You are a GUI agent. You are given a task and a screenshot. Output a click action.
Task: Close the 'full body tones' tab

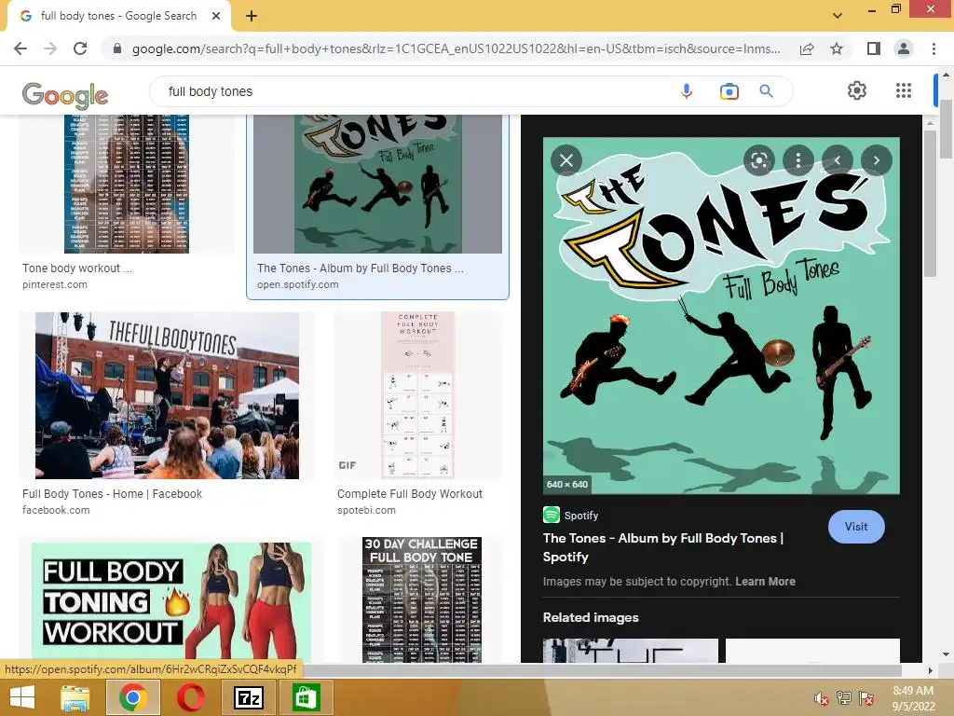(x=216, y=16)
